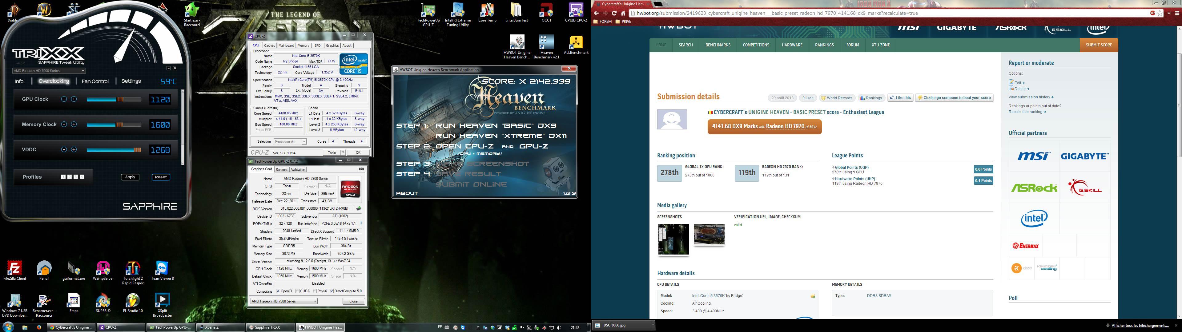The height and width of the screenshot is (332, 1182).
Task: Adjust GPU Clock slider in TRIXX
Action: [x=114, y=99]
